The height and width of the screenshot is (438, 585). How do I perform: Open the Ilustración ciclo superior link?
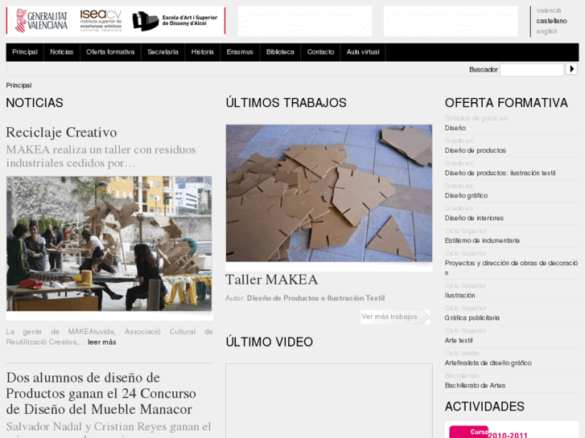460,295
